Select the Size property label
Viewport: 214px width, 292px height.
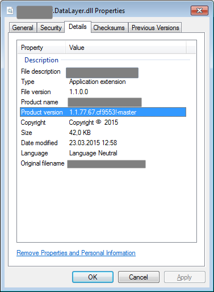(27, 133)
